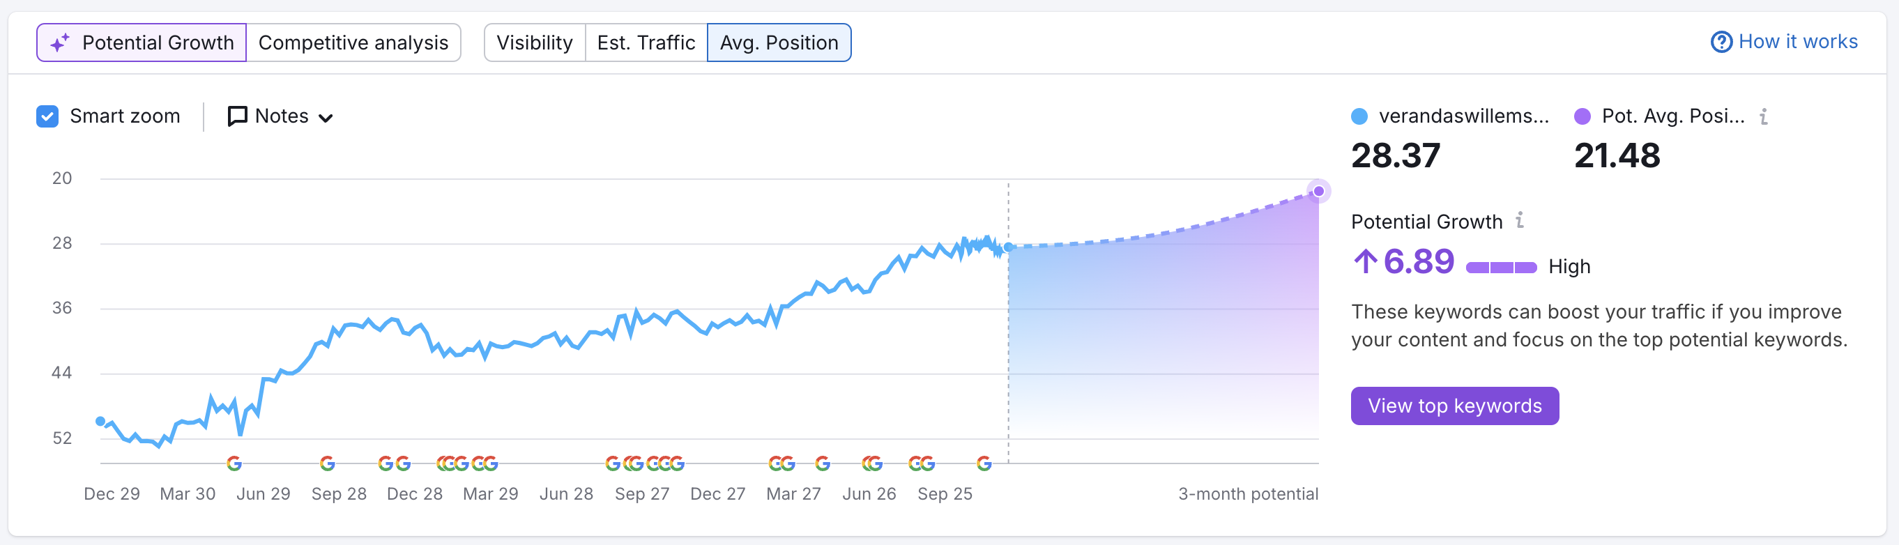The height and width of the screenshot is (545, 1899).
Task: Click the Notes flag icon
Action: (x=236, y=116)
